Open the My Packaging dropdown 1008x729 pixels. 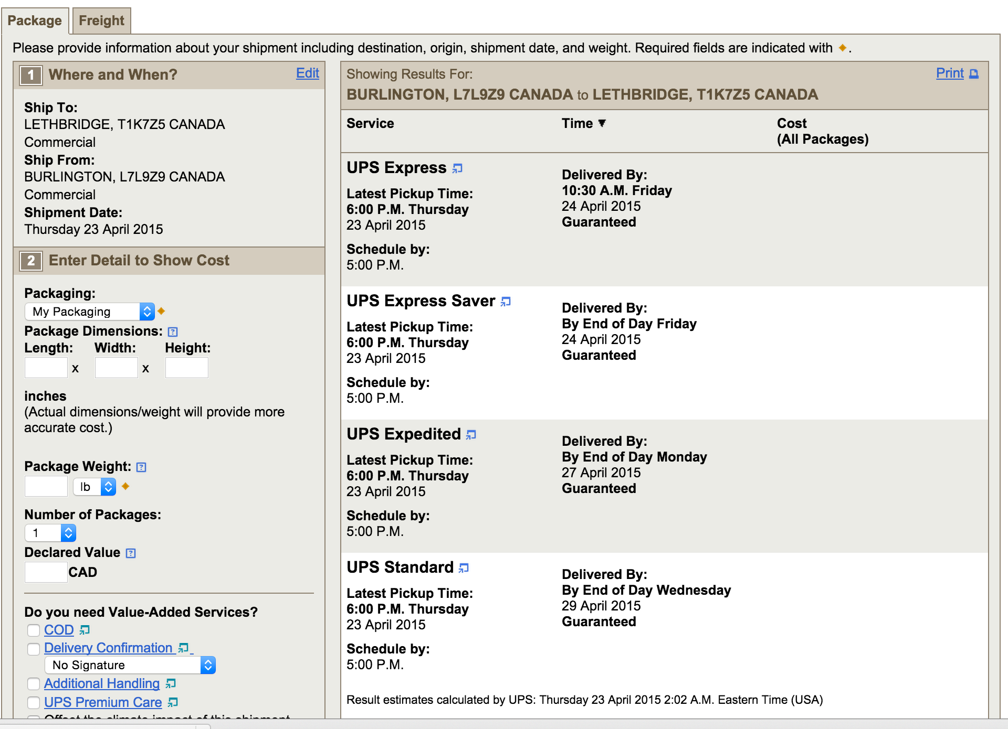89,312
